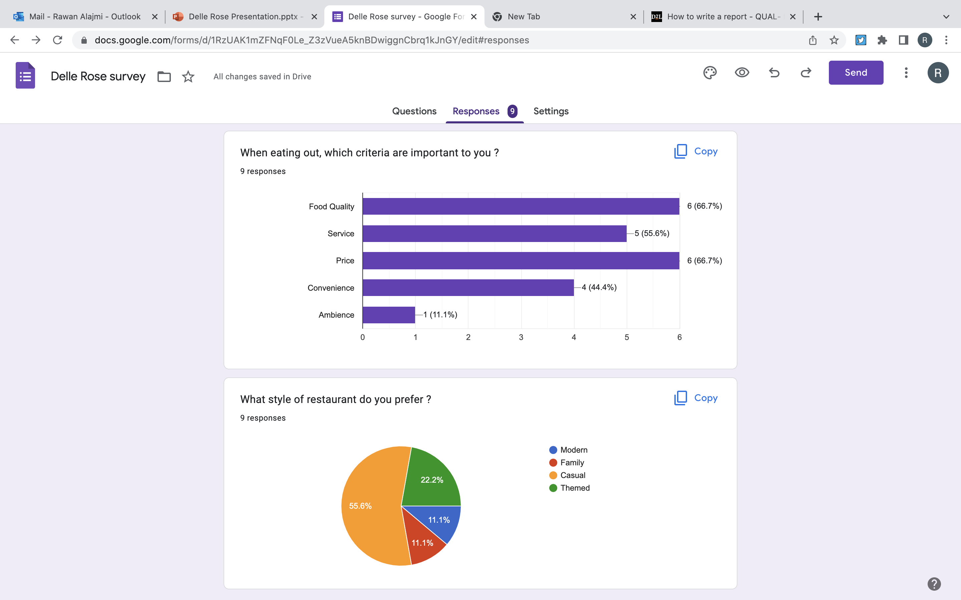Viewport: 961px width, 600px height.
Task: Open Chrome three-dot menu
Action: (946, 40)
